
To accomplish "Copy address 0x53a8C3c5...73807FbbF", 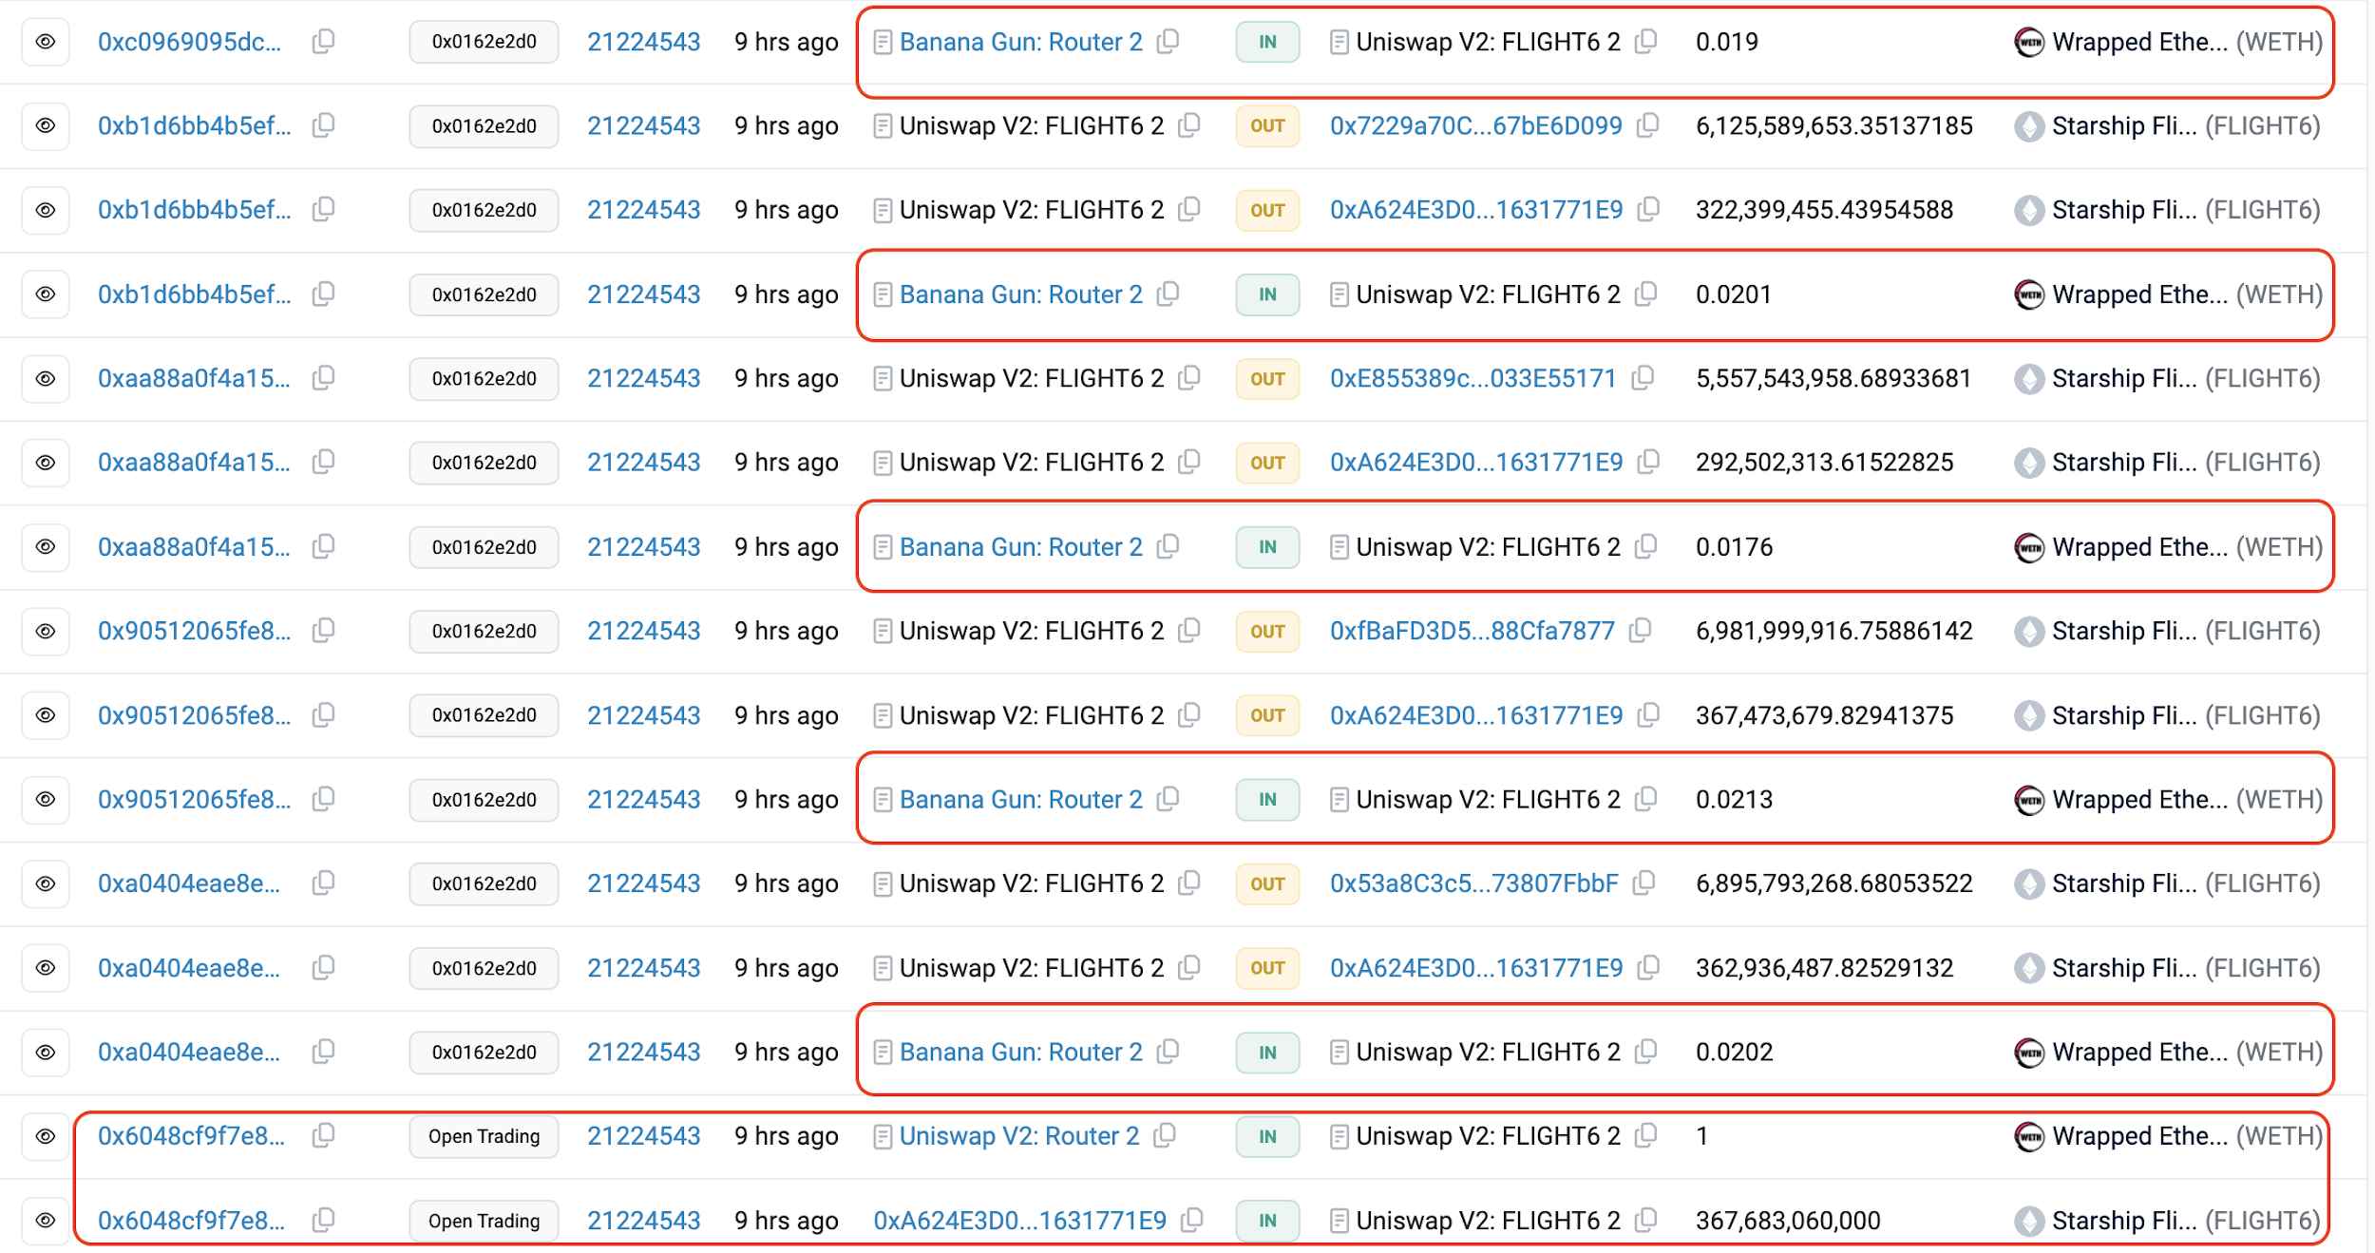I will point(1643,883).
